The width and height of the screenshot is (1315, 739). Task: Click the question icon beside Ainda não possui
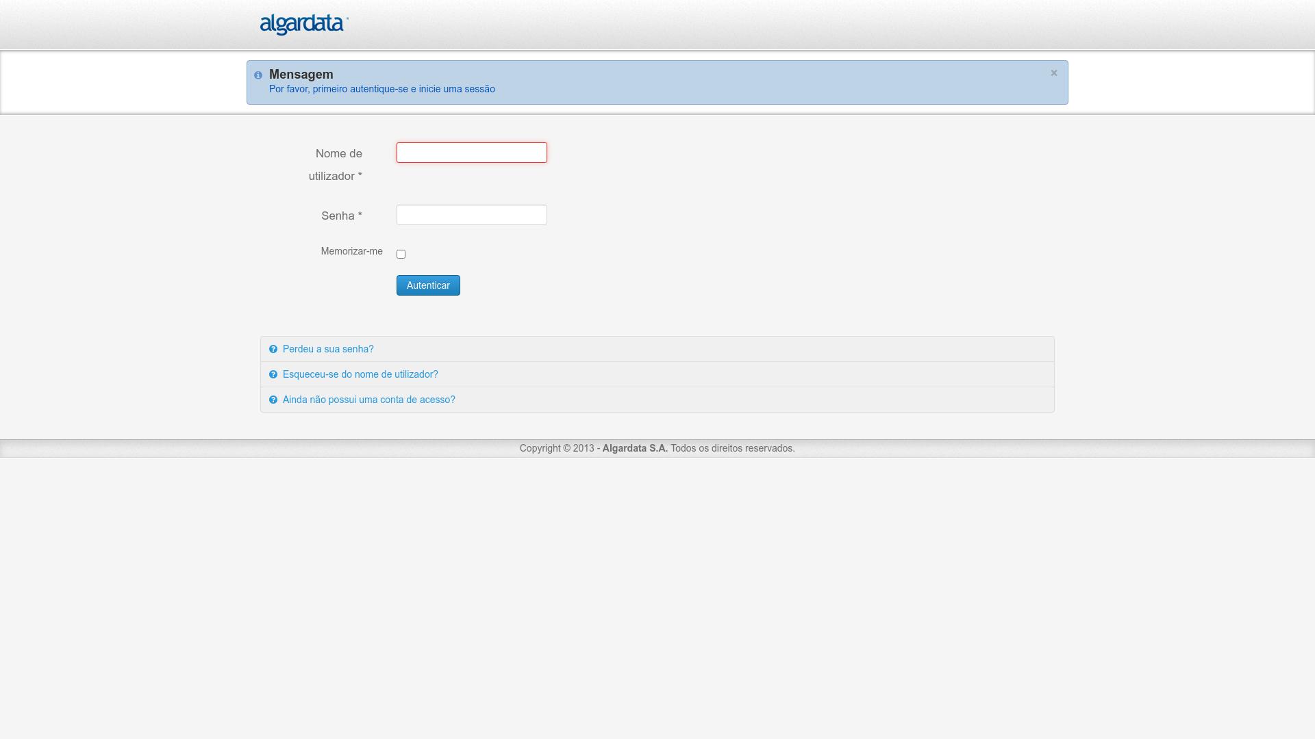tap(273, 400)
